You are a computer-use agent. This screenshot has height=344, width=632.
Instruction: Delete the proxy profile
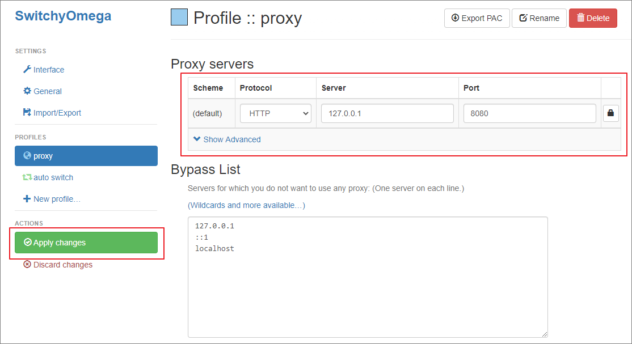593,18
